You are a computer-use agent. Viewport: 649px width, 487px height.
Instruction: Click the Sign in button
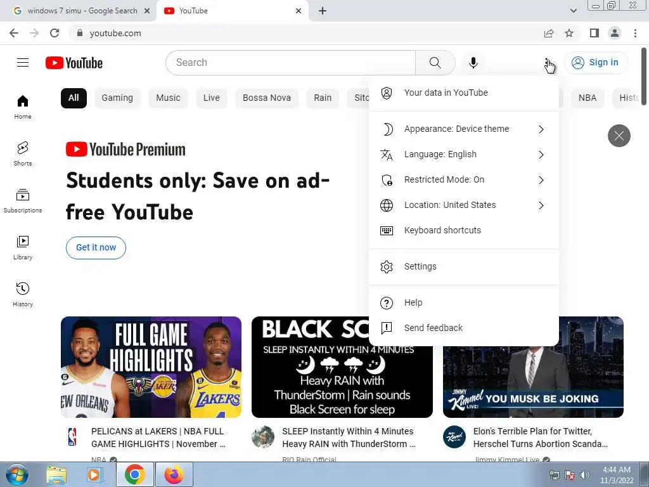[x=596, y=63]
